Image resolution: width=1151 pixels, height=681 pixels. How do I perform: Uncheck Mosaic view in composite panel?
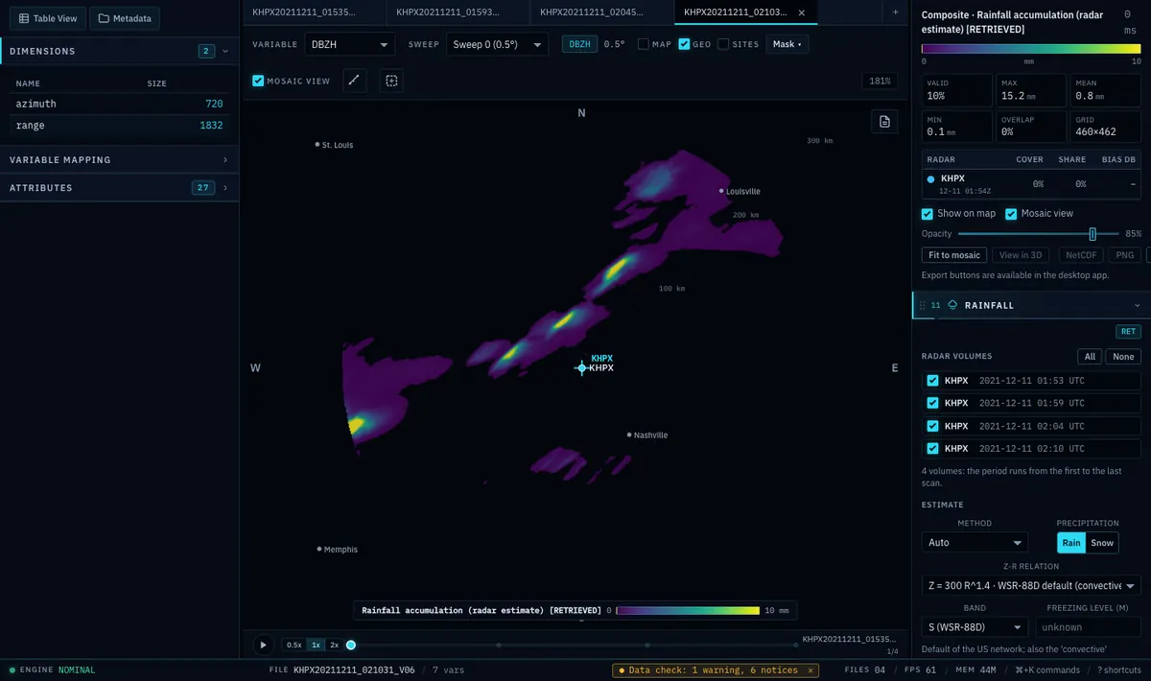point(1011,214)
